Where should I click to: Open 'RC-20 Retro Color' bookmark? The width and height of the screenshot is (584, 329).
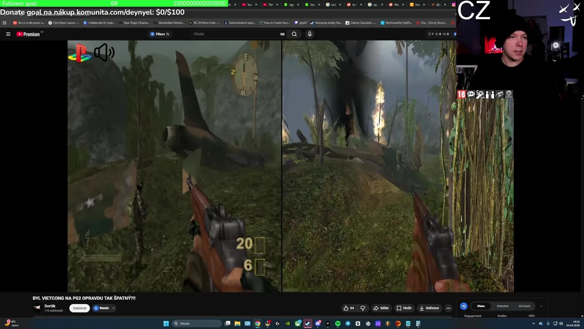coord(204,22)
